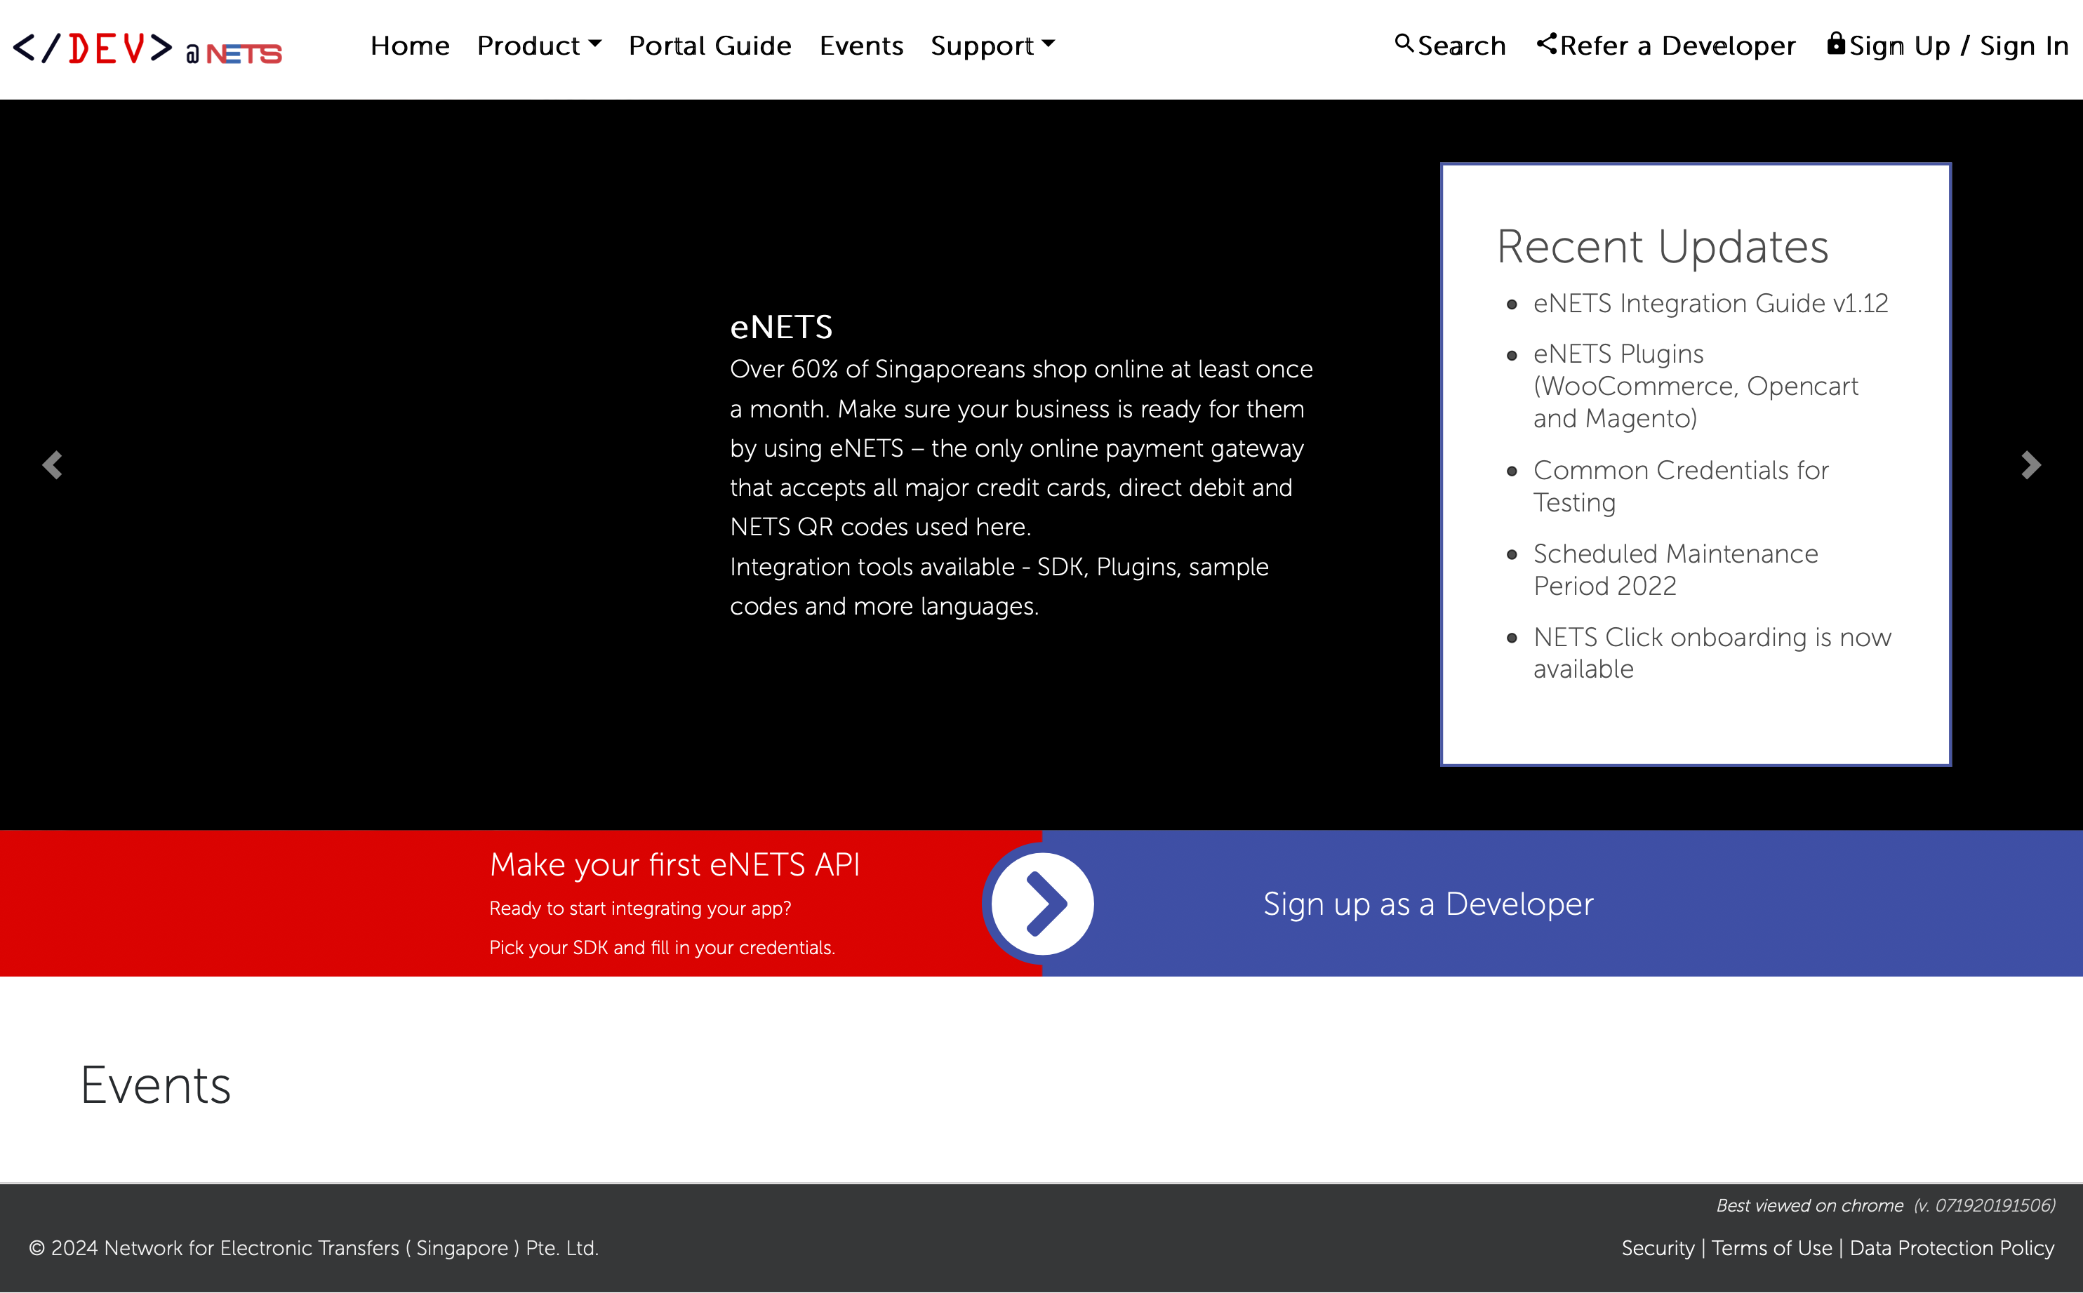Expand the Support dropdown menu
This screenshot has height=1293, width=2083.
[x=992, y=46]
